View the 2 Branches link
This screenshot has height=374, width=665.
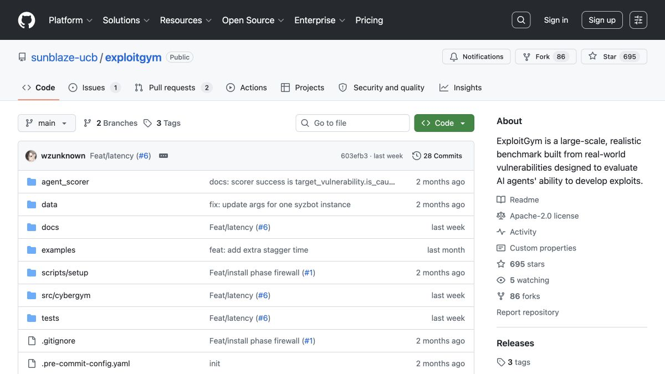110,123
